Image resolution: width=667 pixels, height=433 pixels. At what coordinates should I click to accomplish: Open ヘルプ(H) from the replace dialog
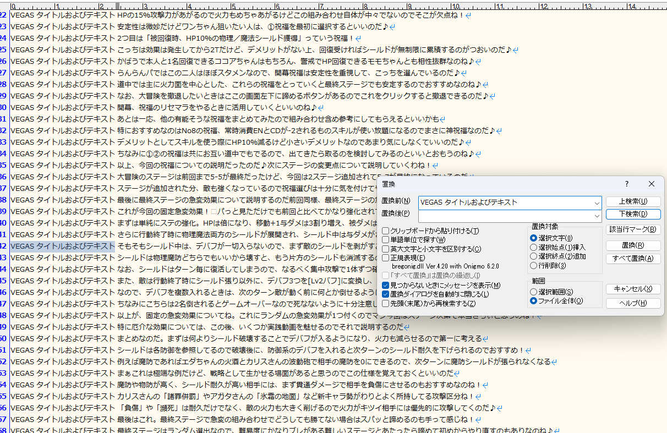pyautogui.click(x=633, y=303)
